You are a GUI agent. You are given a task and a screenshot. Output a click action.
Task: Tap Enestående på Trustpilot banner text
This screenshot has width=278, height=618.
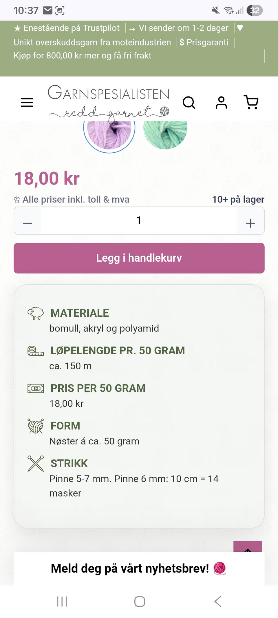pyautogui.click(x=67, y=28)
